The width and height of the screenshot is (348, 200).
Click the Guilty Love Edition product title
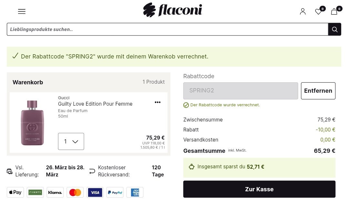[95, 104]
